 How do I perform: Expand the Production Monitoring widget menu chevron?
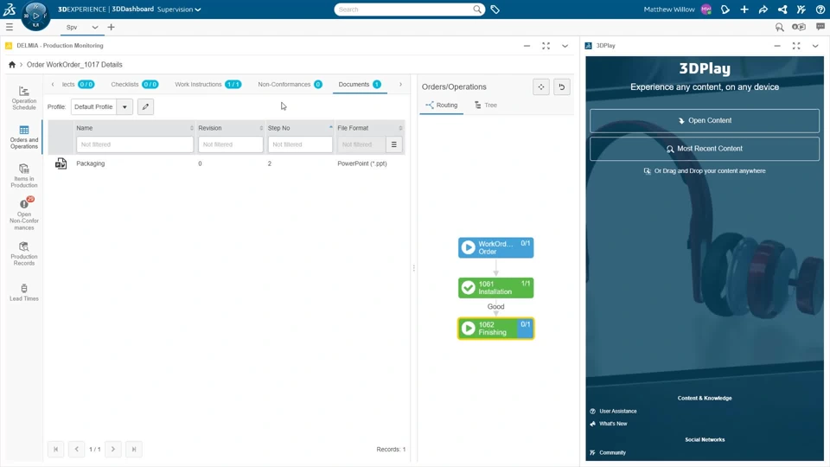pyautogui.click(x=565, y=46)
